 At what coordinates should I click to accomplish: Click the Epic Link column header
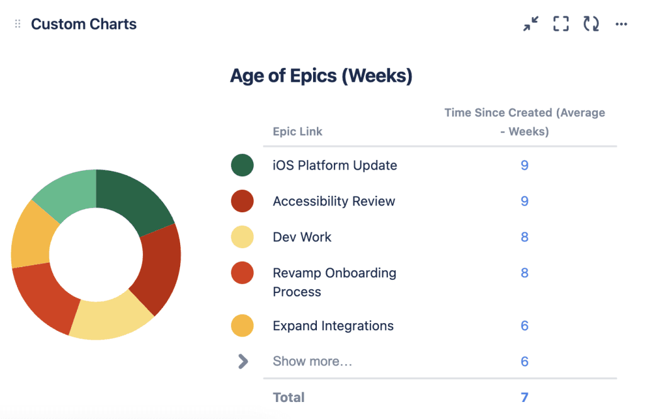pos(297,132)
